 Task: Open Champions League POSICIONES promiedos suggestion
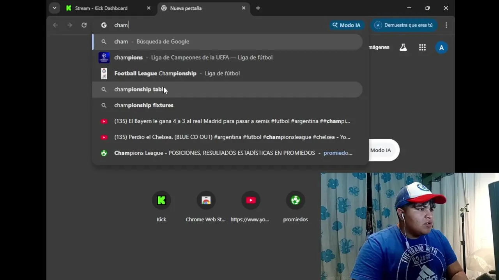[x=227, y=153]
